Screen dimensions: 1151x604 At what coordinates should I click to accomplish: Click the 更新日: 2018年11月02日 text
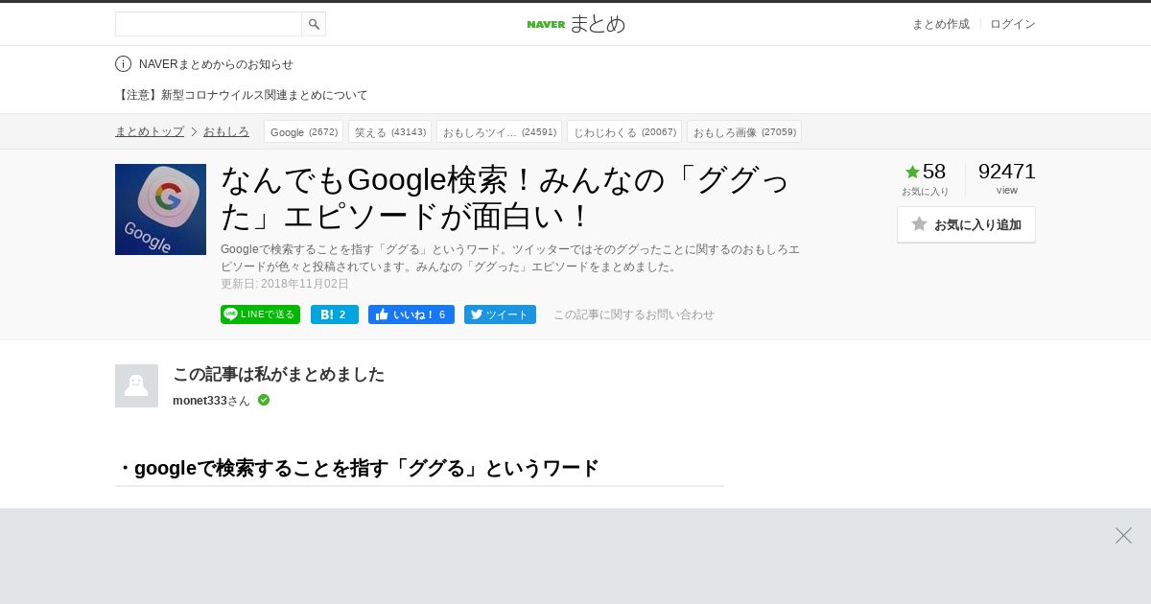point(285,284)
